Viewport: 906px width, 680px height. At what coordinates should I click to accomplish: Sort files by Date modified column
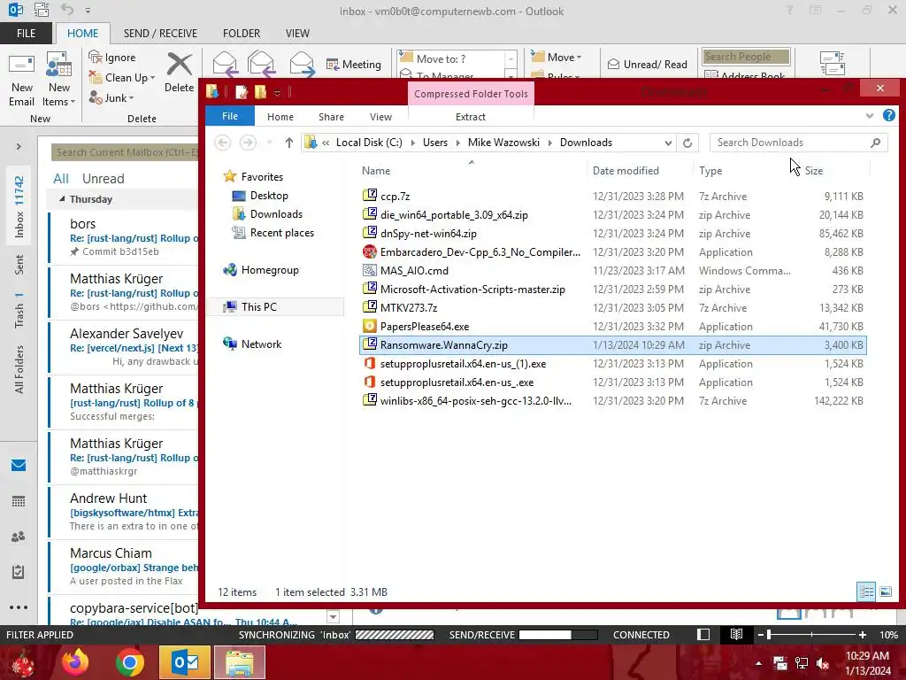[x=626, y=171]
